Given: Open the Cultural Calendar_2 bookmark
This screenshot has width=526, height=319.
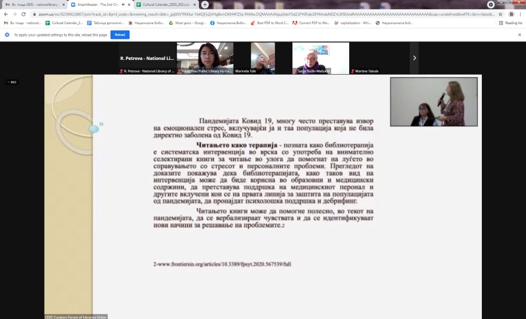Looking at the screenshot, I should [x=64, y=23].
